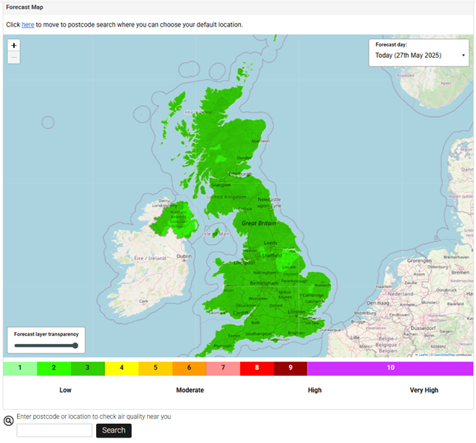Viewport: 476px width, 443px height.
Task: Click the 'Moderate' band label
Action: tap(190, 390)
